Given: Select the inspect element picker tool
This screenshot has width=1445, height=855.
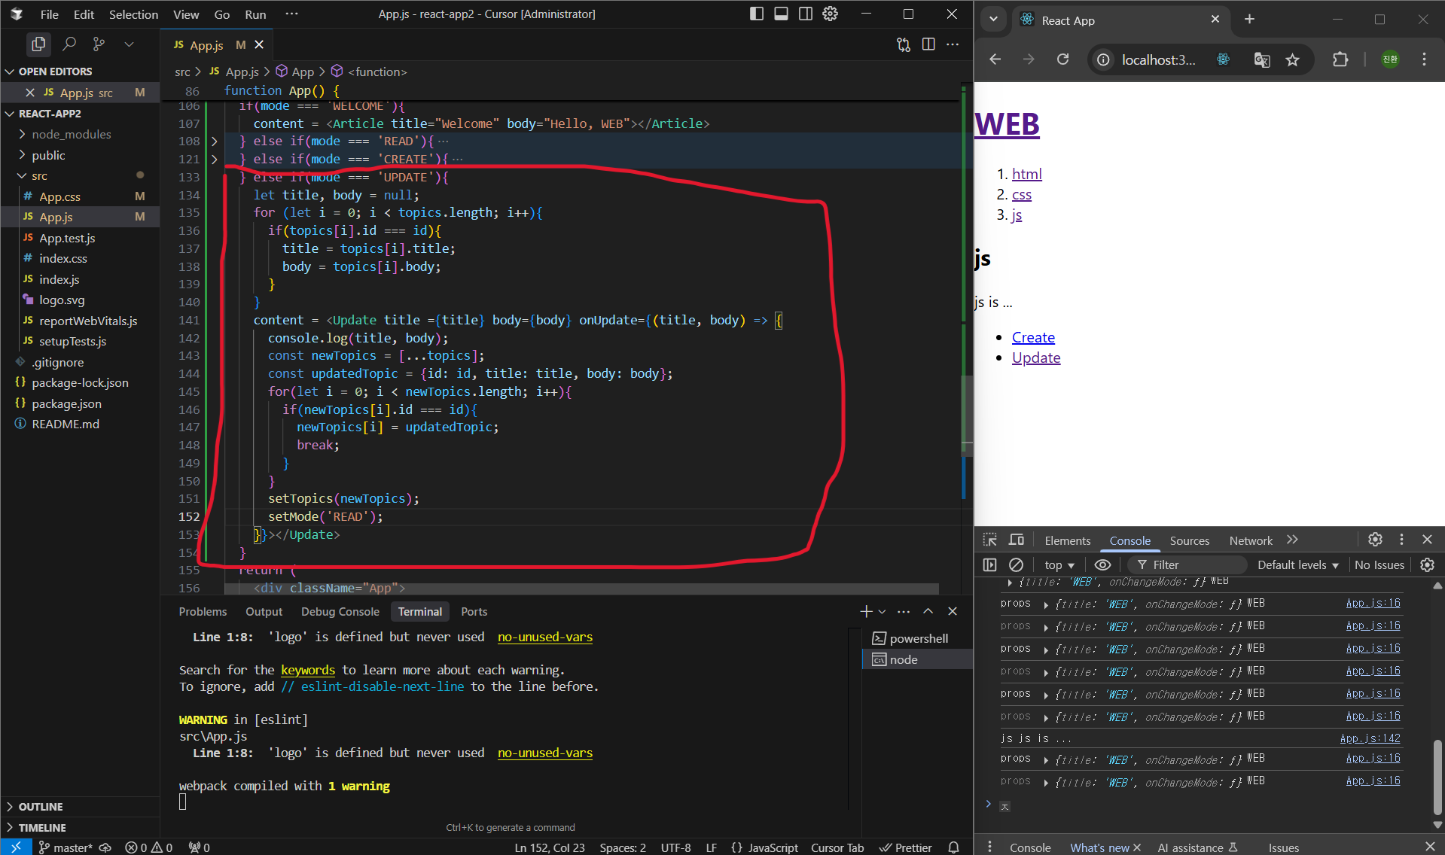Looking at the screenshot, I should pos(990,540).
